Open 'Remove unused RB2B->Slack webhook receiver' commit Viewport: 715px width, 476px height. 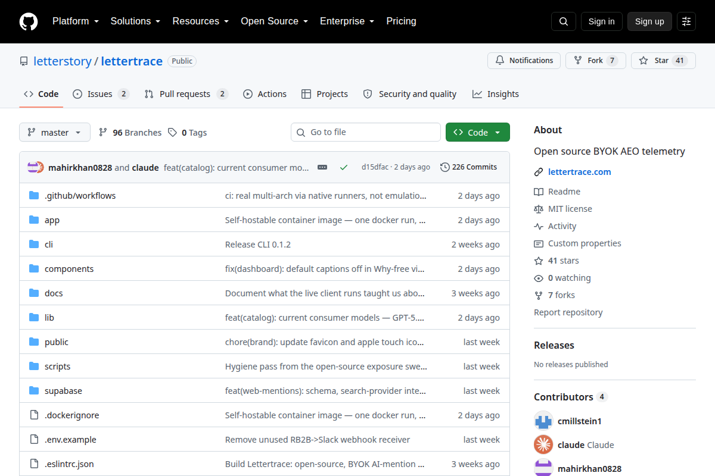[318, 440]
